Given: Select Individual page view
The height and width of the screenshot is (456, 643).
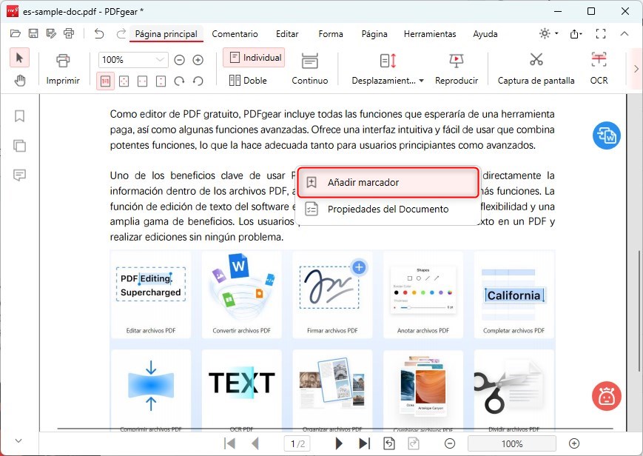Looking at the screenshot, I should tap(254, 58).
